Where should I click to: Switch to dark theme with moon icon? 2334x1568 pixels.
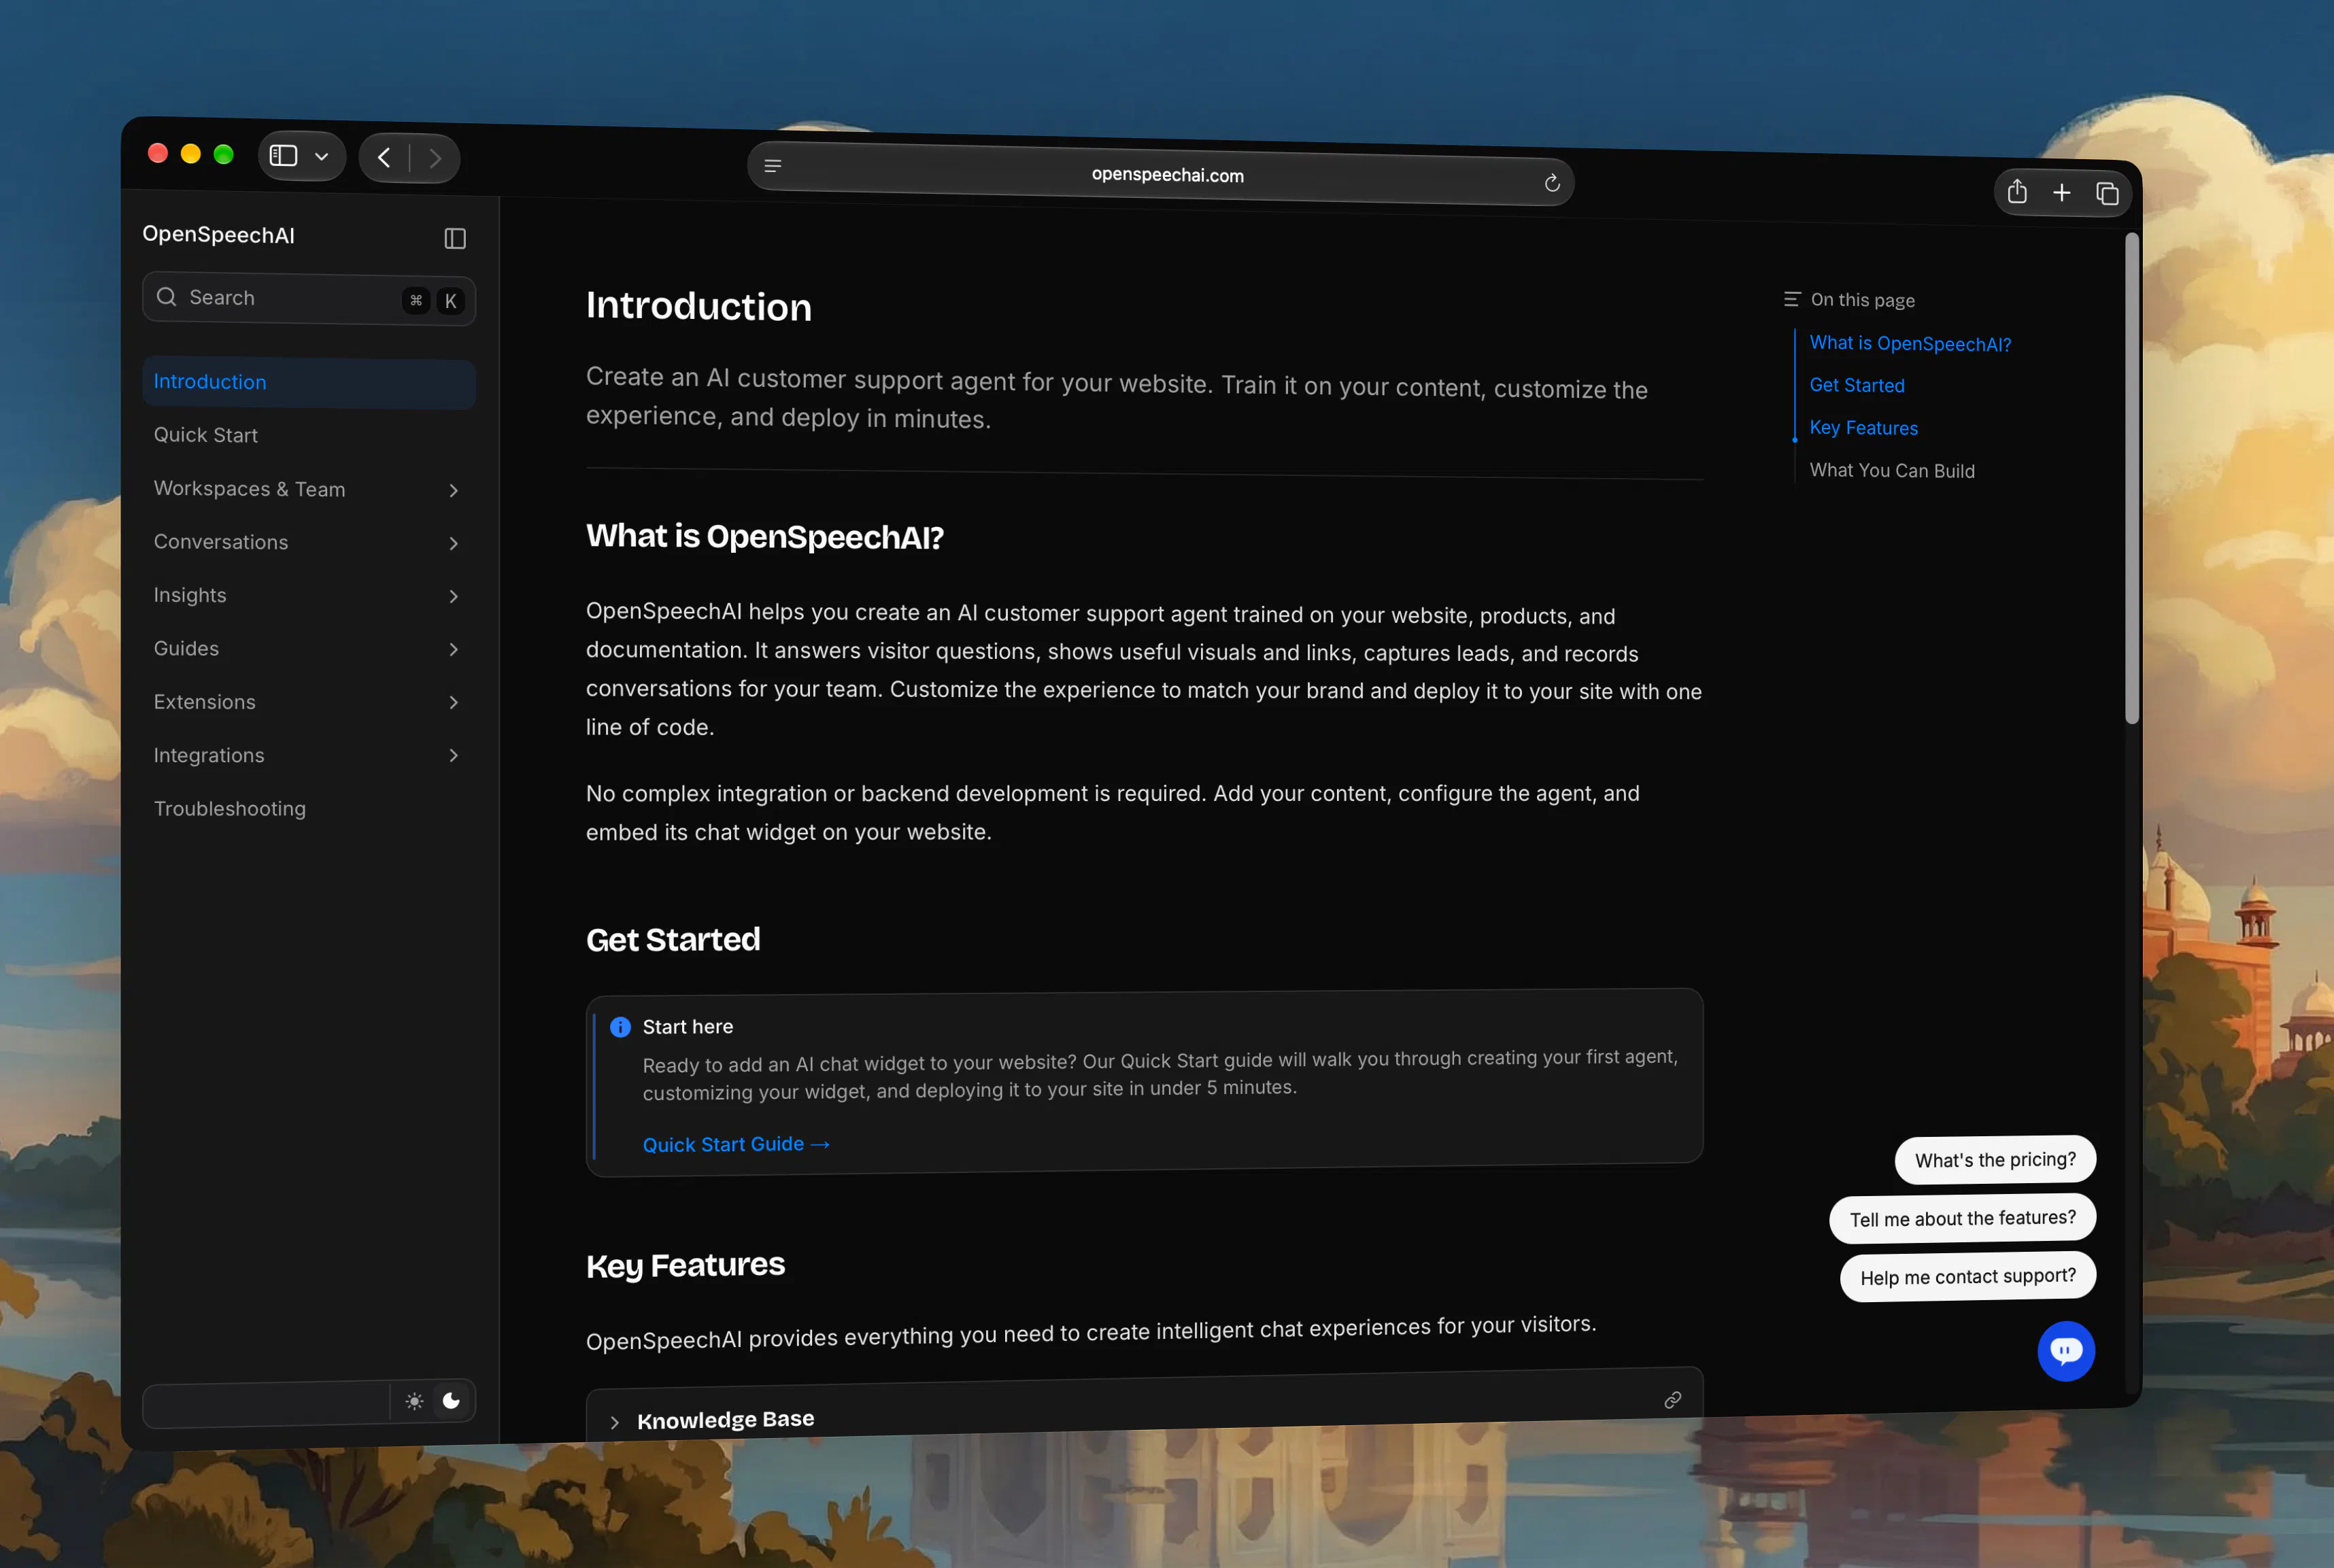pos(451,1400)
